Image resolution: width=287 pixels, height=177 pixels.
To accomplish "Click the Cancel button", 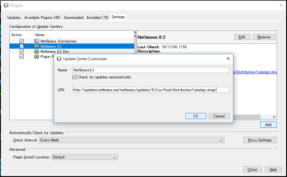I will [x=219, y=116].
